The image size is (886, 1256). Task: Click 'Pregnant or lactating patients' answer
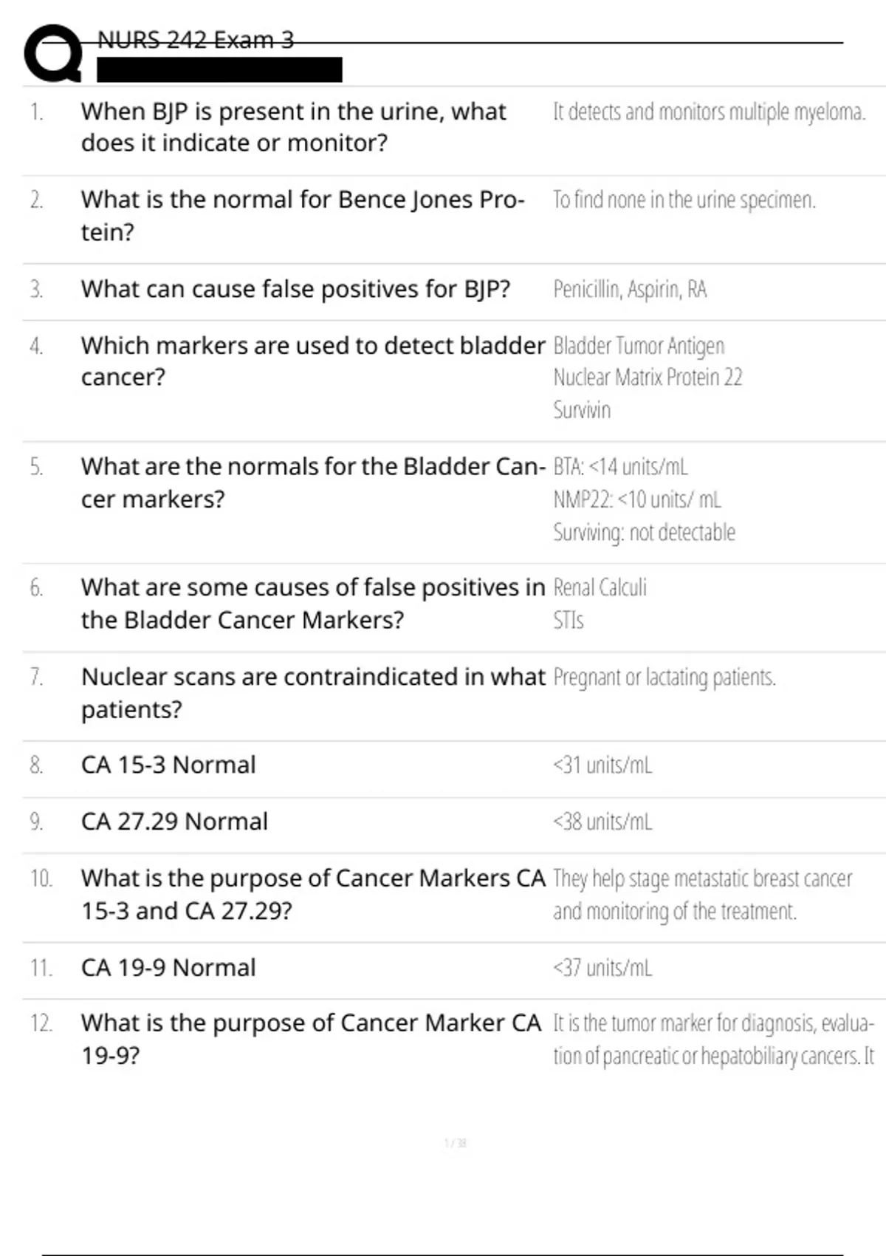[664, 678]
